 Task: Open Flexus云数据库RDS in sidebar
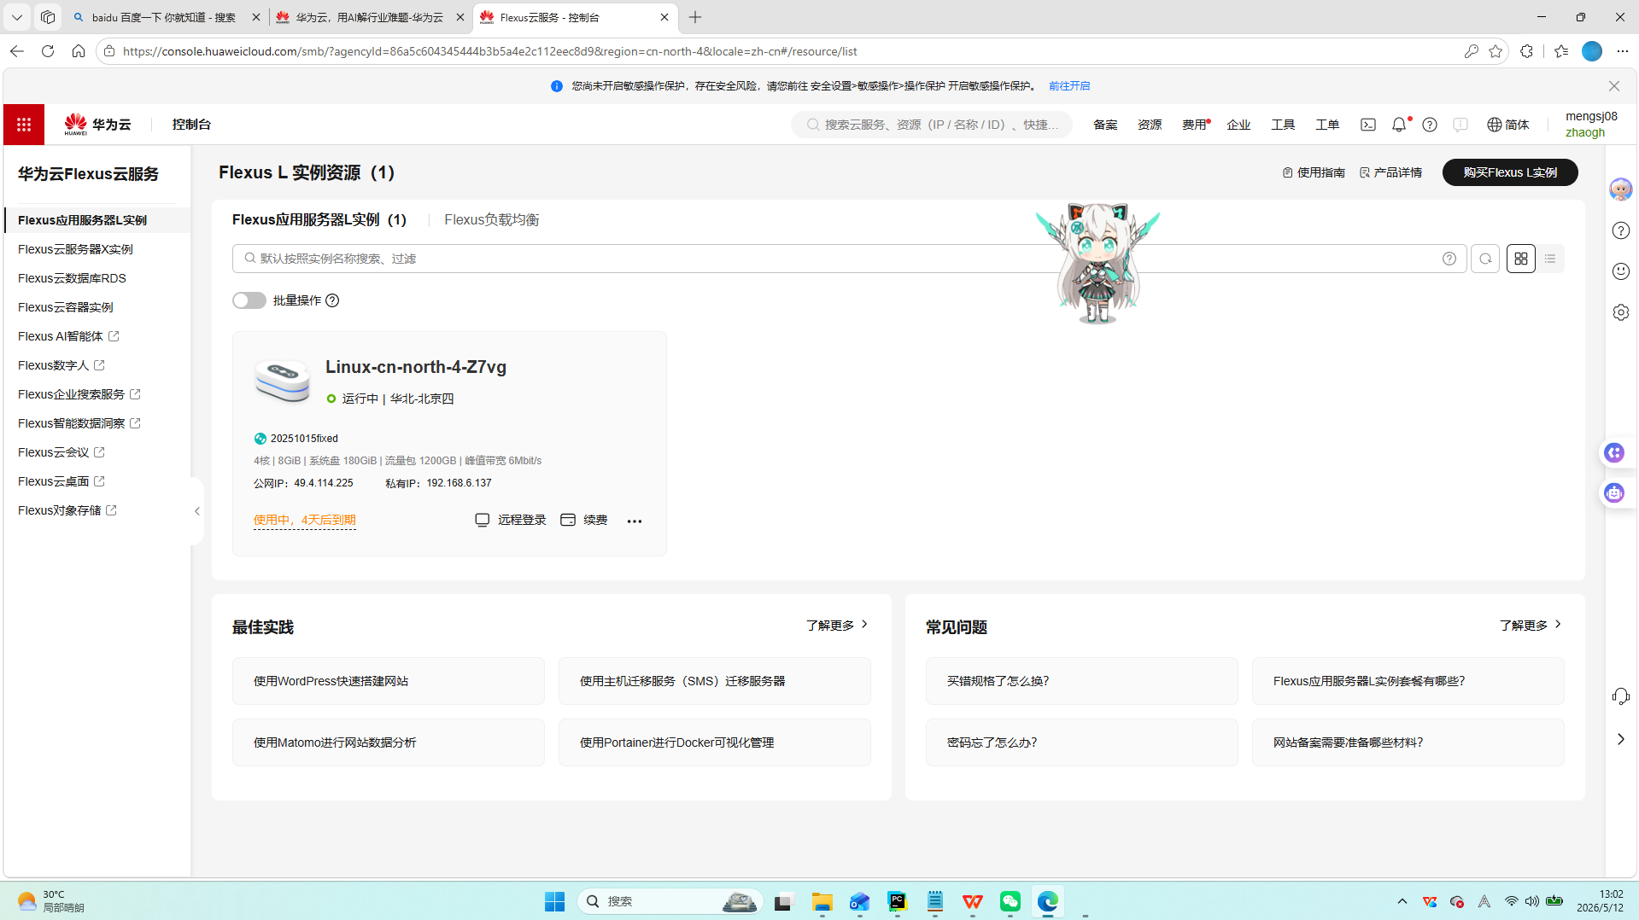click(x=72, y=278)
